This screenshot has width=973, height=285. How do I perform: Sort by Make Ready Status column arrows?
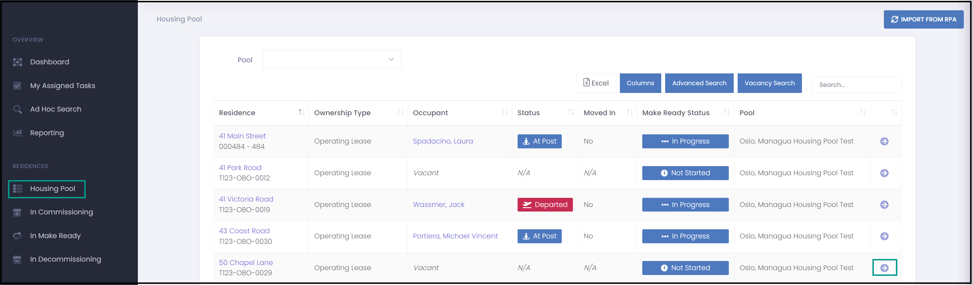727,112
